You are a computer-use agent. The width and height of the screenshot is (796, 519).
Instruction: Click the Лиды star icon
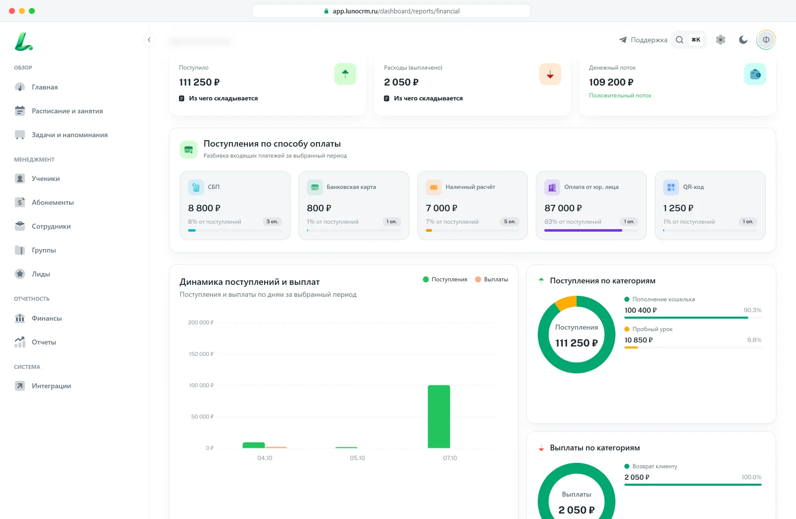coord(20,274)
